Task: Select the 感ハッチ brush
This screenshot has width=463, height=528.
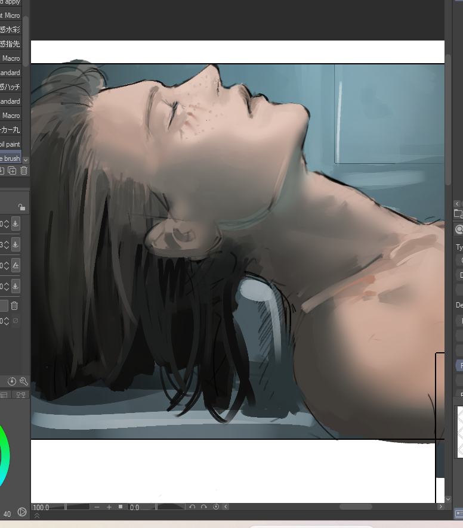Action: (x=11, y=87)
